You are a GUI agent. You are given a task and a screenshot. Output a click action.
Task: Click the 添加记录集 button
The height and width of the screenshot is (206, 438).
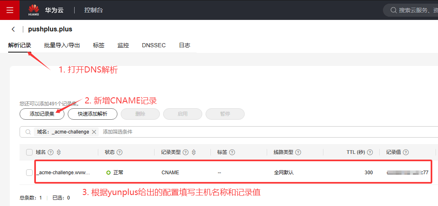pos(42,114)
